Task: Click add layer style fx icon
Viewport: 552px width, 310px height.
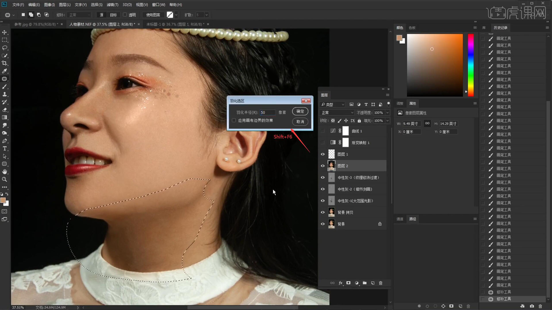Action: [x=340, y=283]
